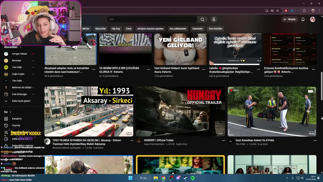Select Sitcom'lar filter chip
Image resolution: width=323 pixels, height=182 pixels.
tap(100, 29)
